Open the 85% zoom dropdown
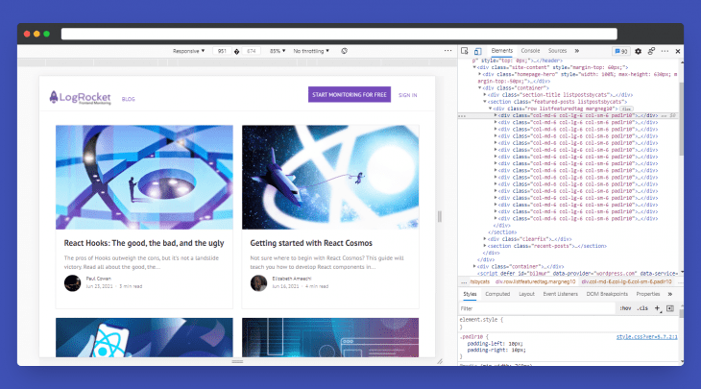 [278, 51]
